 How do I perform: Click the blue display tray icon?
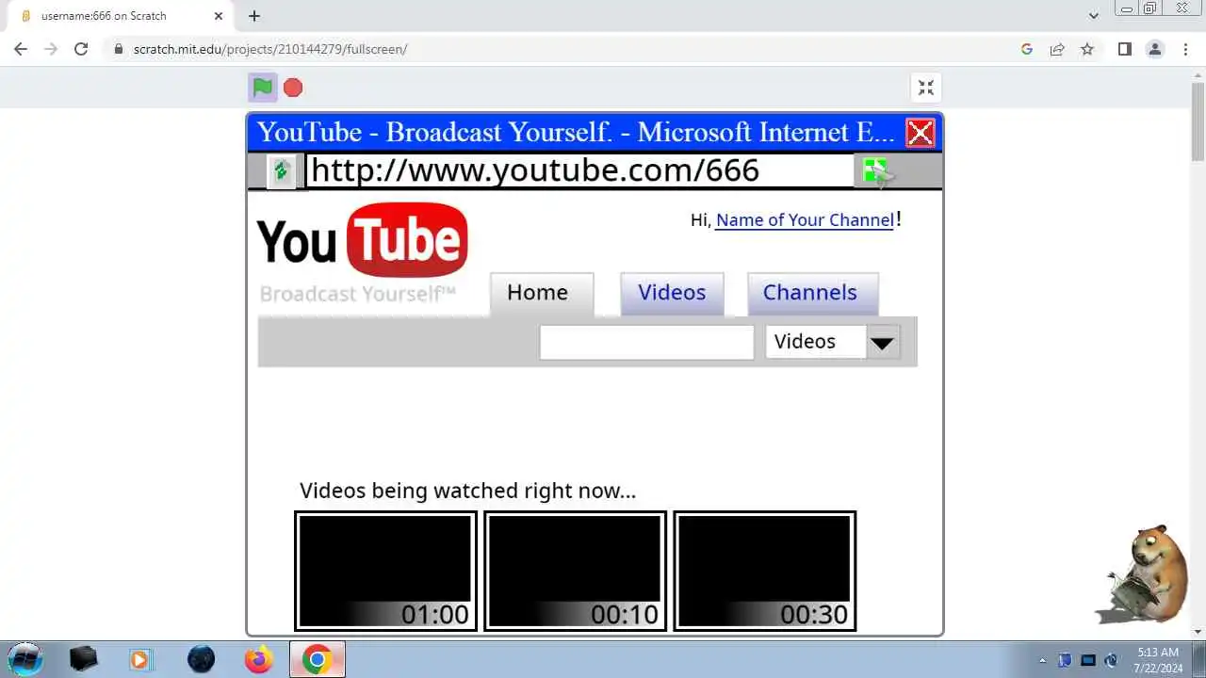(x=1088, y=660)
